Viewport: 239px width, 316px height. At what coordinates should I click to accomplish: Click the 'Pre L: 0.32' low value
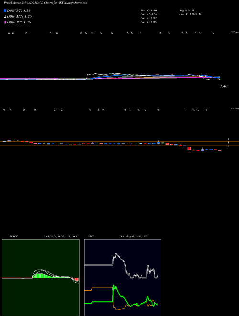point(149,18)
